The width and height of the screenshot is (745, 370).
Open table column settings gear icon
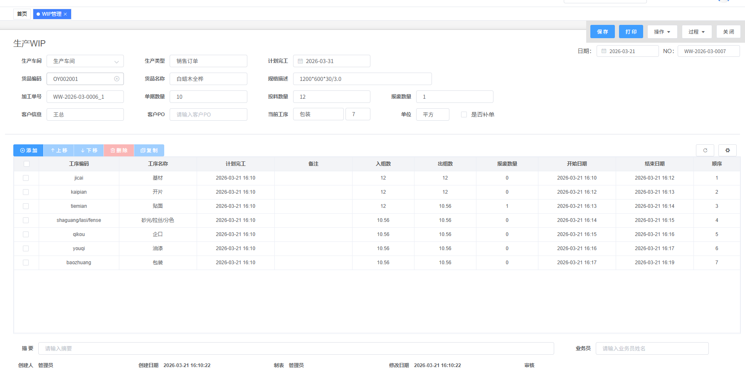(728, 150)
